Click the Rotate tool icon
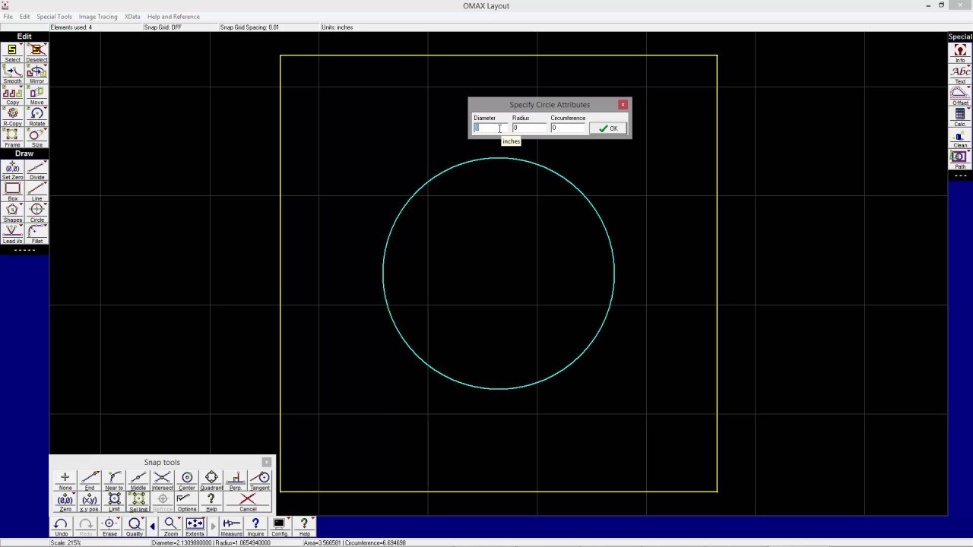Screen dimensions: 973x547 (x=36, y=116)
